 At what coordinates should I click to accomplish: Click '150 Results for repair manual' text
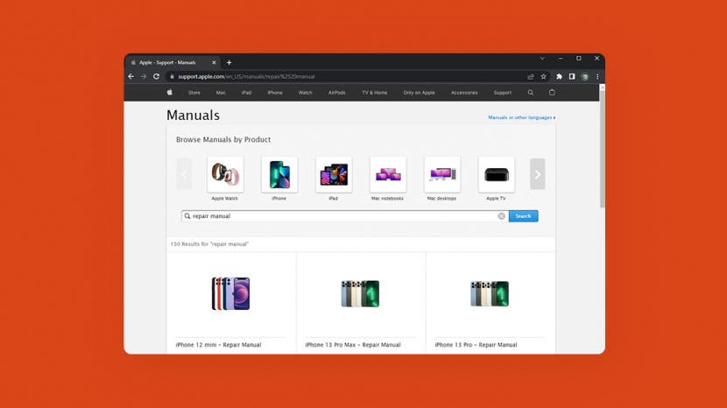coord(209,244)
